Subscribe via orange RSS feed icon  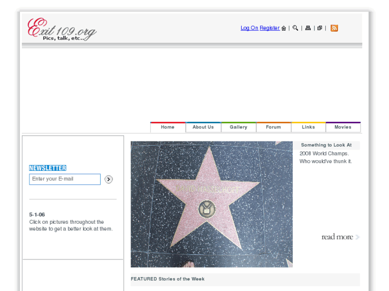(x=334, y=28)
